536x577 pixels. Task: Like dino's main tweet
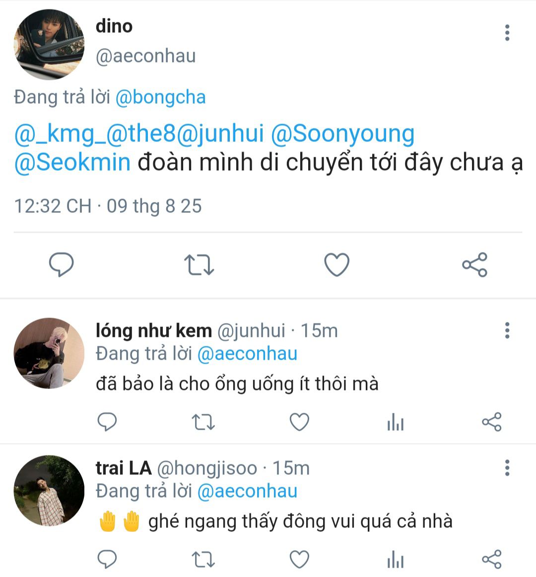tap(337, 264)
